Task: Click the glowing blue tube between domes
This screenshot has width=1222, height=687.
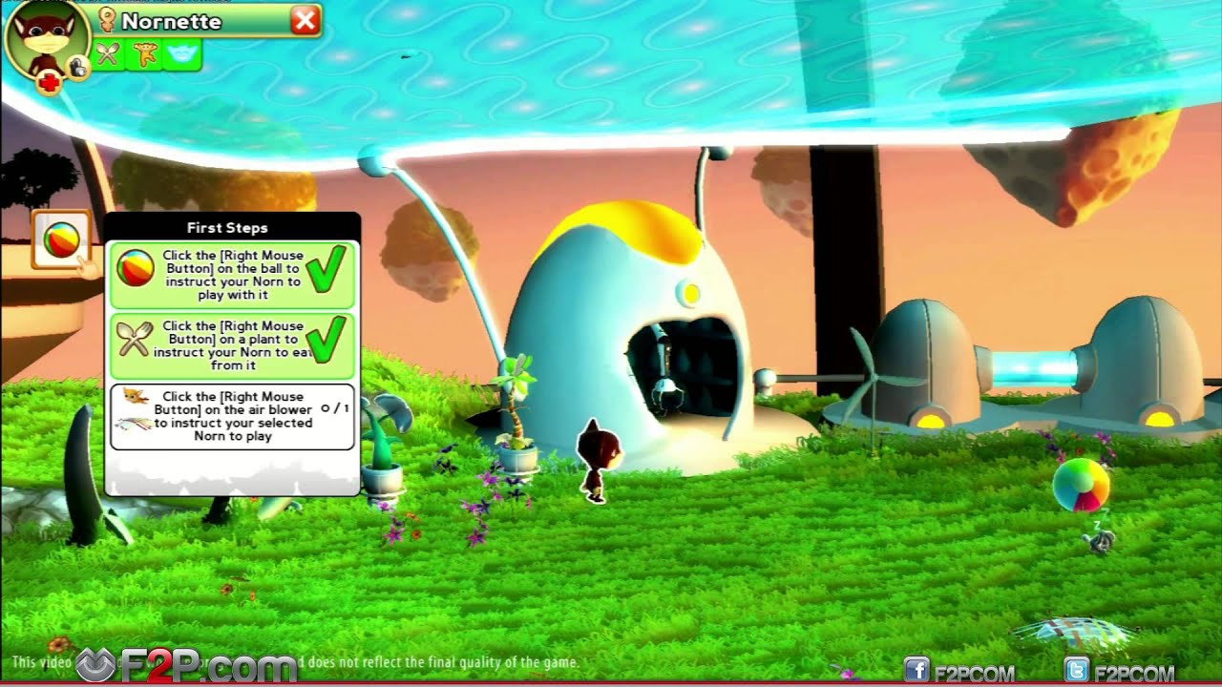Action: (1035, 368)
